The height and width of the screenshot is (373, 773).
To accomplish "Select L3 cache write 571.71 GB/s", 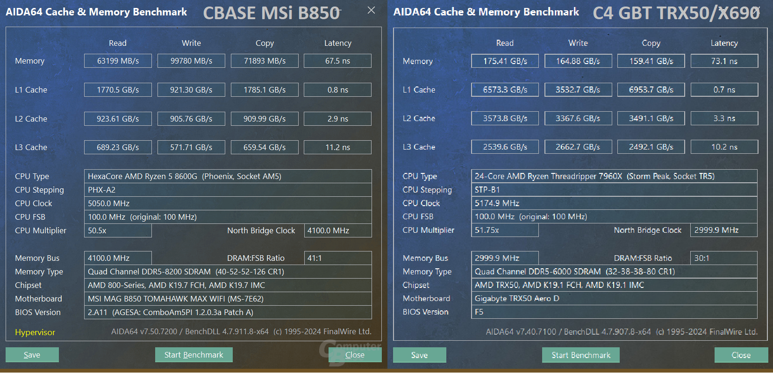I will [x=191, y=147].
